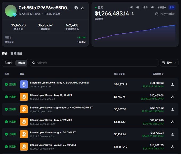Open Bitcoin Up or Down May 14, 9AM market
The height and width of the screenshot is (154, 181).
point(51,95)
